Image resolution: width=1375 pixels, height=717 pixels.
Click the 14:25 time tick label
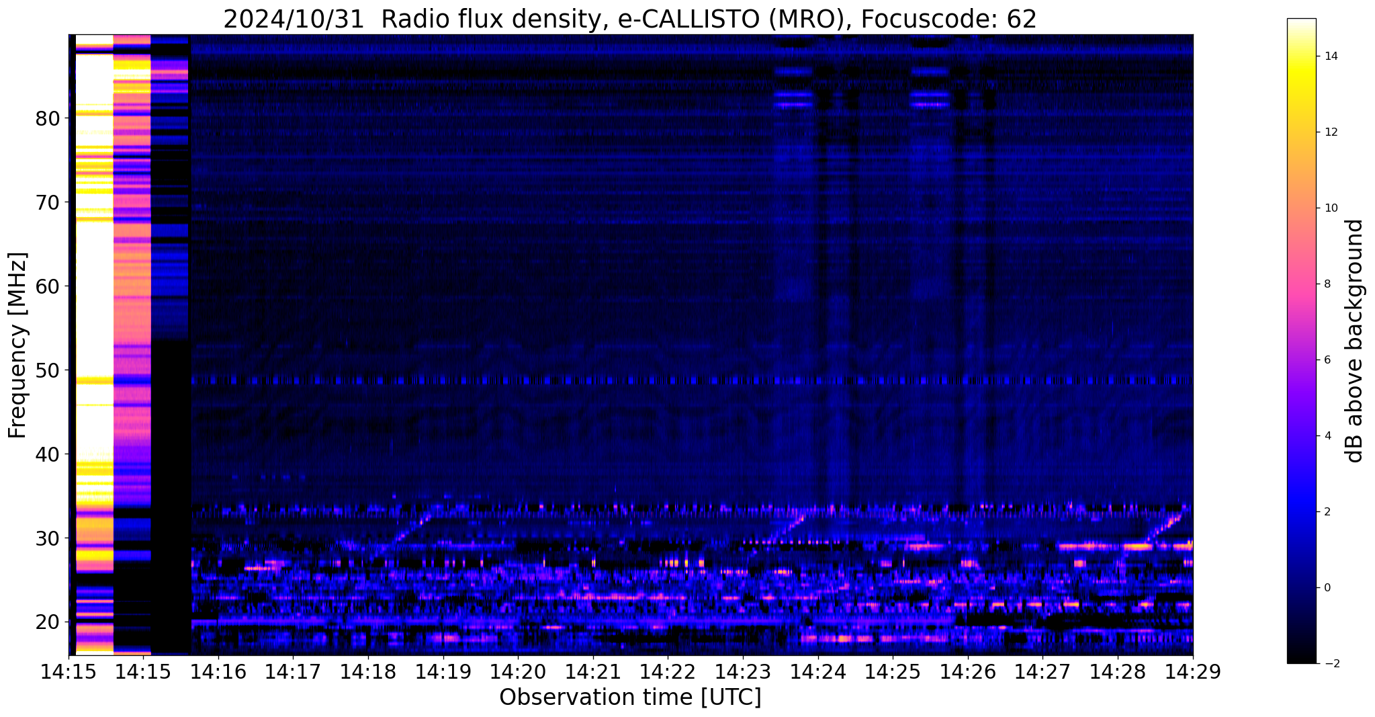tap(893, 672)
